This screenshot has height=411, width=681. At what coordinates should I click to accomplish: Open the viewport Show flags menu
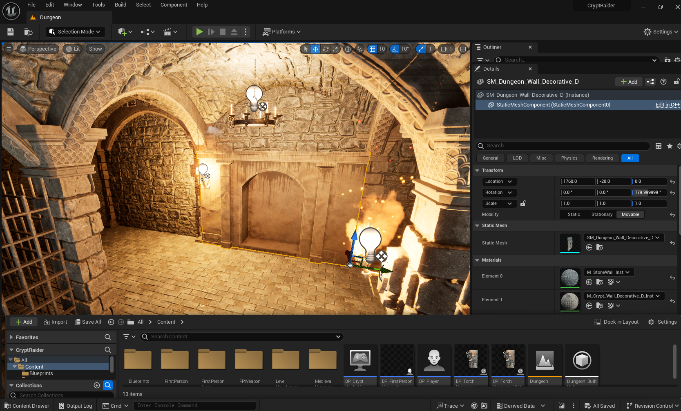tap(95, 49)
